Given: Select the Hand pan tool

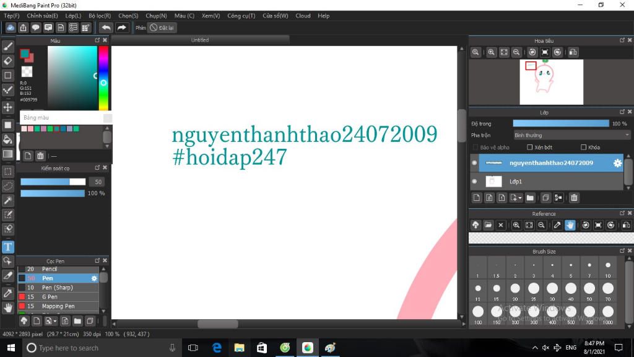Looking at the screenshot, I should pyautogui.click(x=8, y=307).
